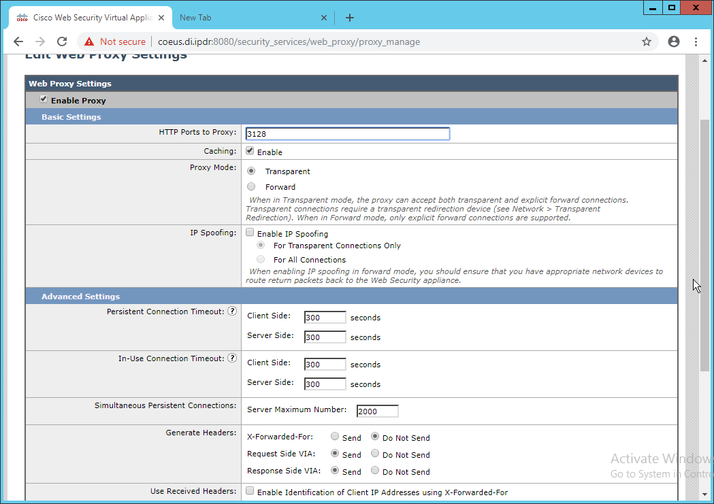
Task: Open the Chrome profile avatar menu
Action: (x=673, y=42)
